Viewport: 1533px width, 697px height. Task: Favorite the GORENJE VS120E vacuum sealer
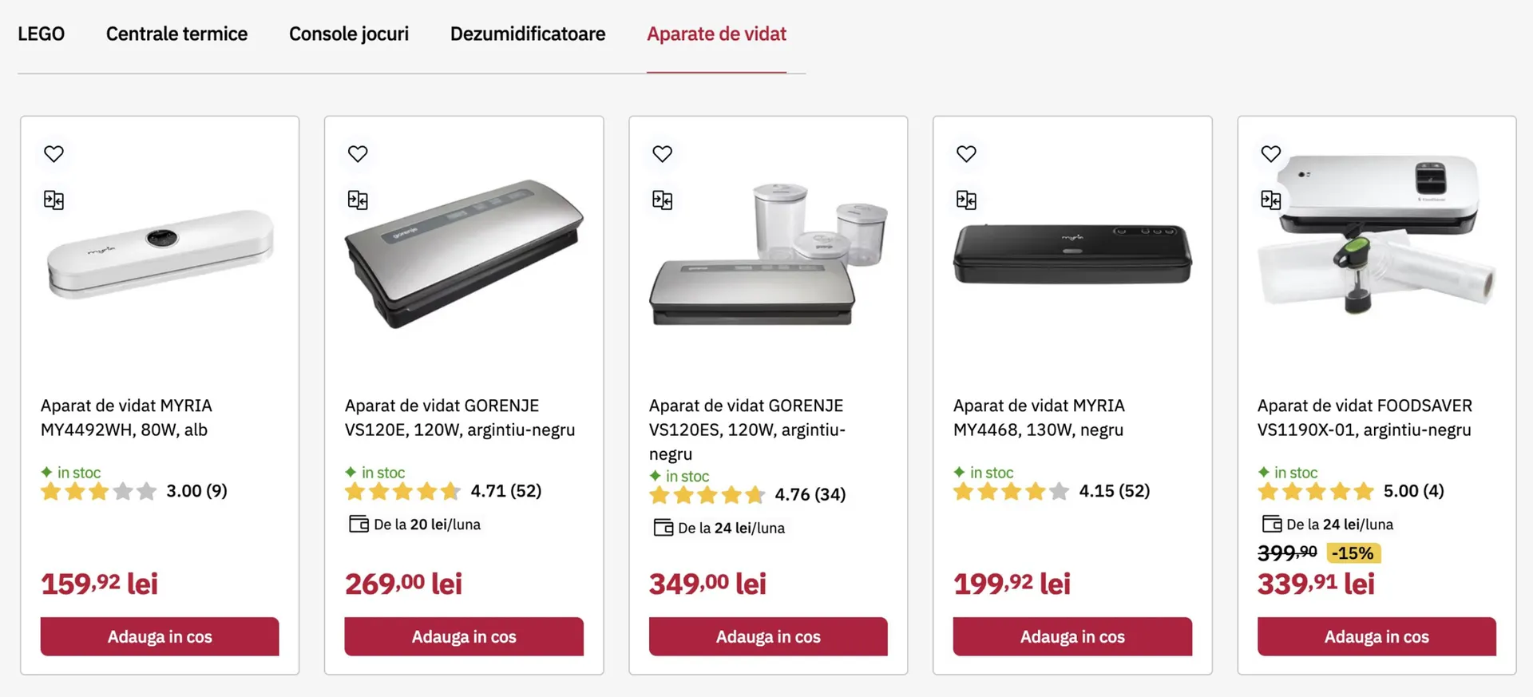coord(358,154)
